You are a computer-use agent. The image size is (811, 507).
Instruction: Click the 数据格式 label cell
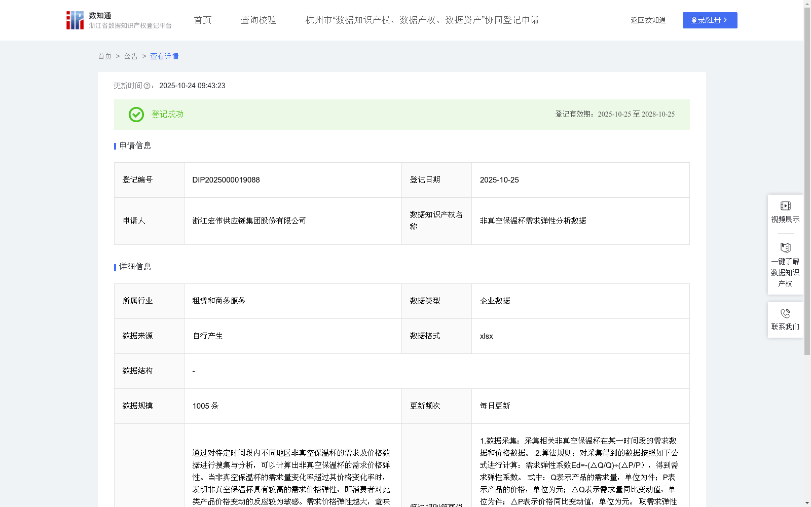coord(436,336)
